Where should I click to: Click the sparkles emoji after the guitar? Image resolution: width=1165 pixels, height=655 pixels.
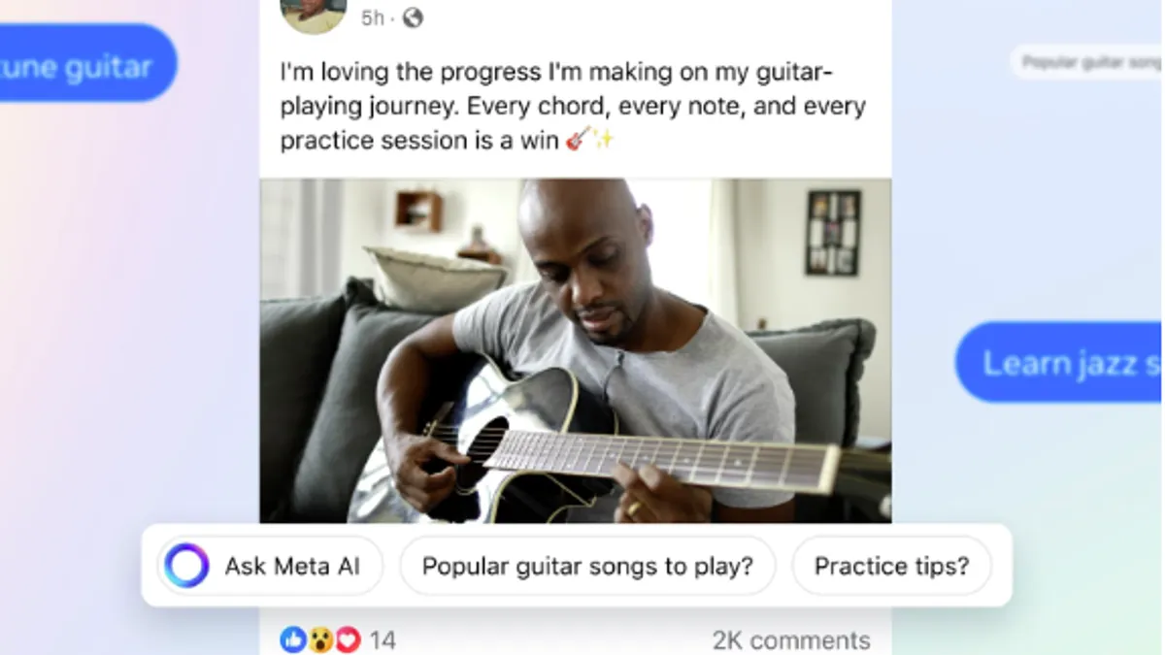point(603,140)
